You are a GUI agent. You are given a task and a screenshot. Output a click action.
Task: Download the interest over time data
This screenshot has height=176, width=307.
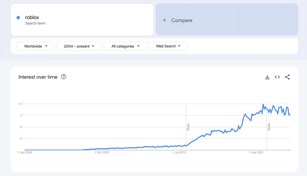(x=267, y=77)
